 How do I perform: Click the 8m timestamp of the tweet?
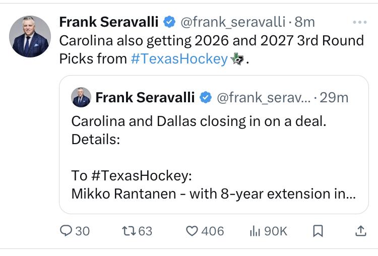click(x=305, y=22)
